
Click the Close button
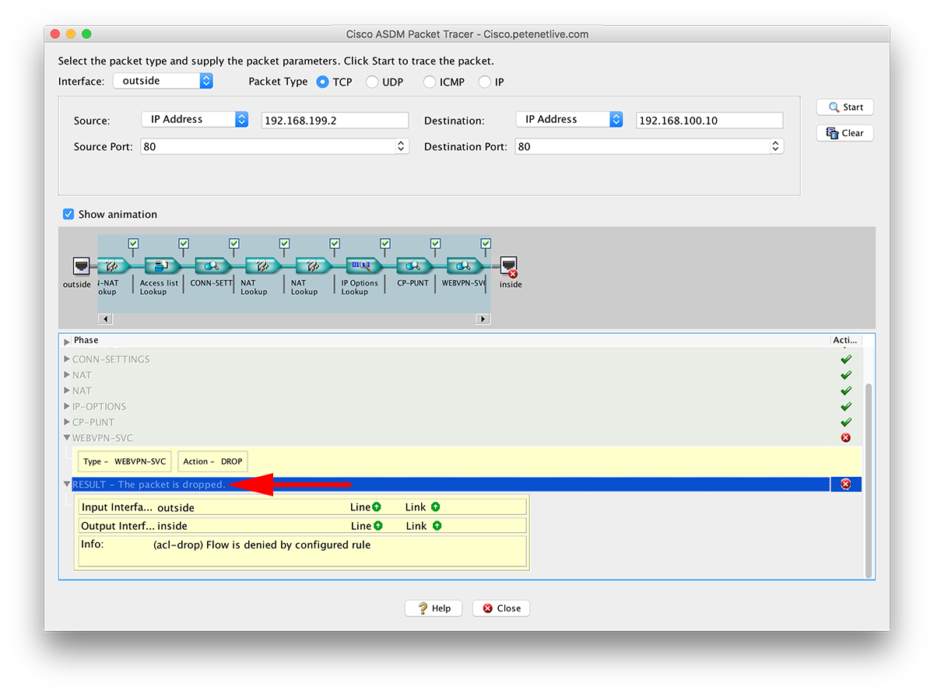(501, 608)
